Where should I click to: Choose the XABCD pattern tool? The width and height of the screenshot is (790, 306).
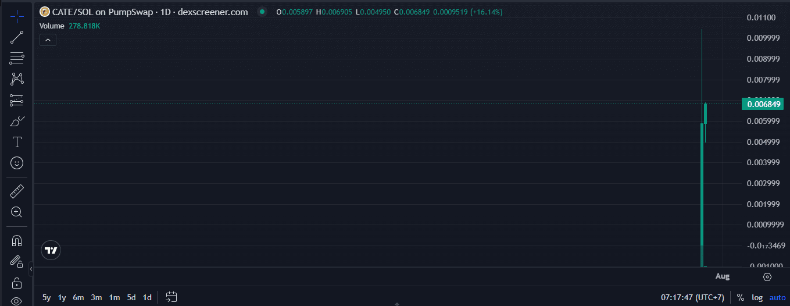17,79
